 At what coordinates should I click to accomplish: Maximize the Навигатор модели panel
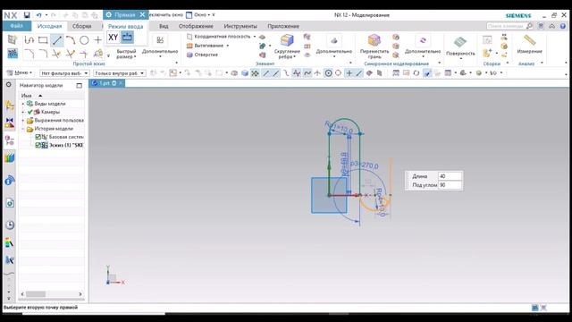pos(80,86)
